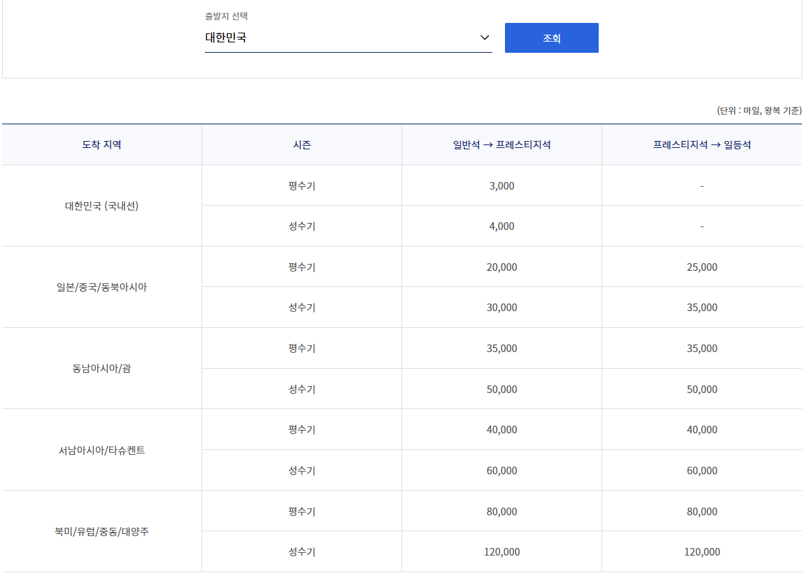
Task: Select the 북미/유럽/중동/대양주 row
Action: [101, 531]
